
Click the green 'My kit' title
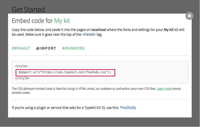(62, 21)
